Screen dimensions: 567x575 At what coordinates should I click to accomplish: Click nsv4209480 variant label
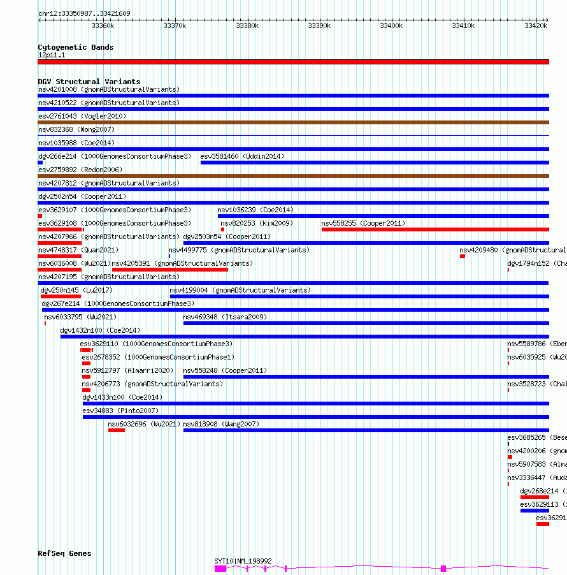pos(513,250)
